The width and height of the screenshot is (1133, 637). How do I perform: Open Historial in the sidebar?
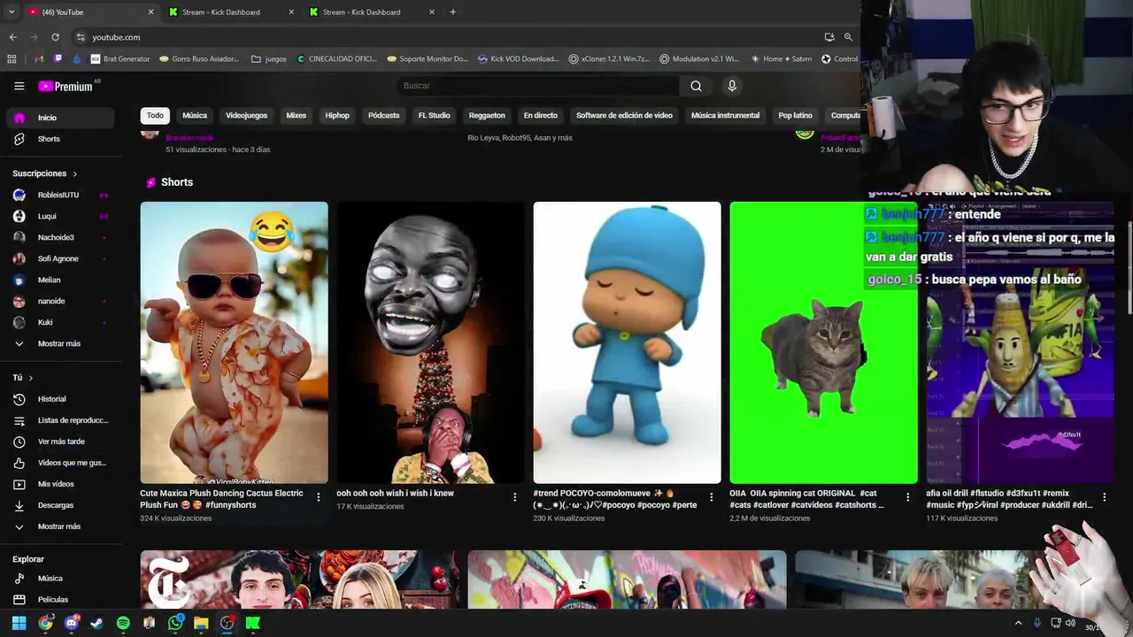pyautogui.click(x=60, y=399)
